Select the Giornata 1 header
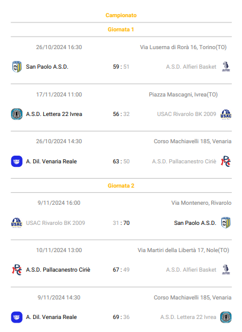 pos(121,30)
